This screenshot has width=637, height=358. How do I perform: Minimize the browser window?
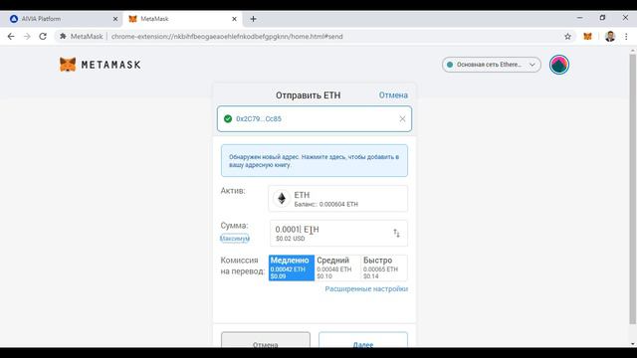579,18
